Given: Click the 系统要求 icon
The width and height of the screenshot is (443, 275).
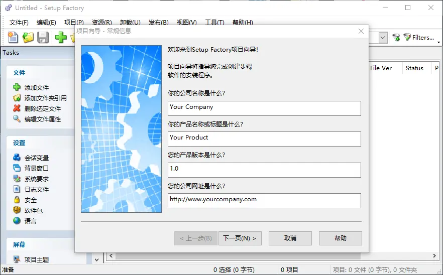Looking at the screenshot, I should pyautogui.click(x=17, y=179).
